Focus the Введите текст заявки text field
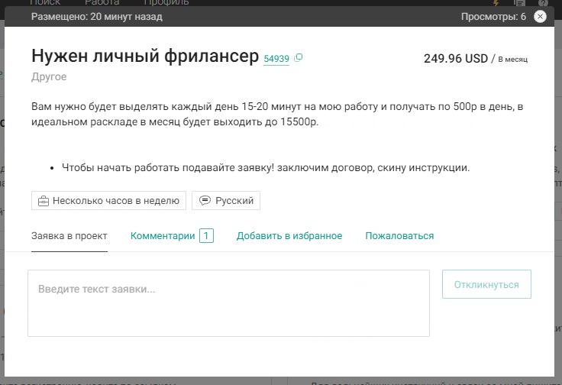 pyautogui.click(x=228, y=303)
